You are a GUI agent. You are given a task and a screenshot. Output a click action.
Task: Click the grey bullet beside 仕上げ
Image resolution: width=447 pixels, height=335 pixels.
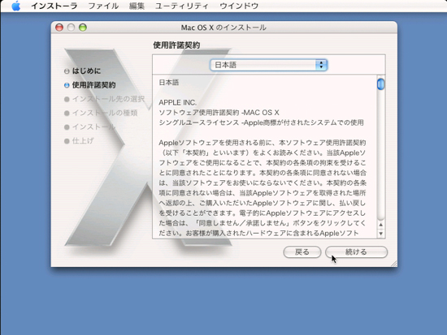(67, 141)
